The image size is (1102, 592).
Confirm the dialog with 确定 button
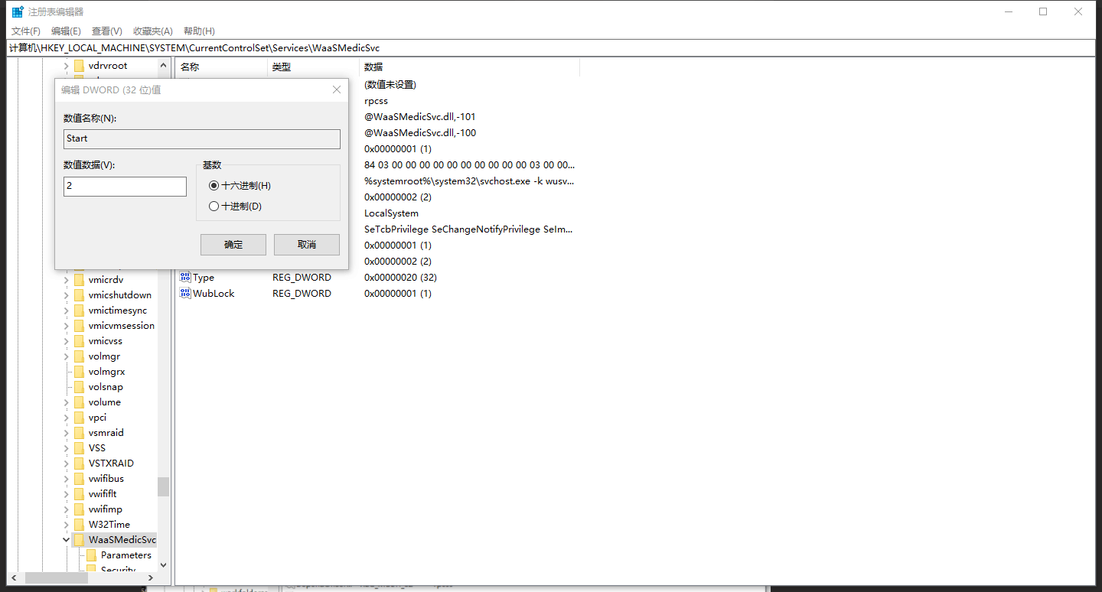233,245
